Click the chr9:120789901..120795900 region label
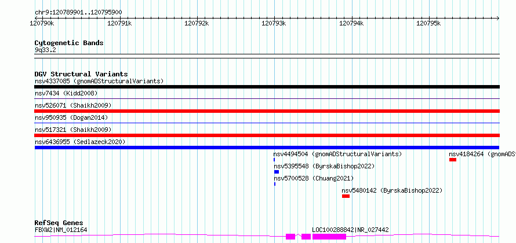The width and height of the screenshot is (516, 243). [78, 13]
